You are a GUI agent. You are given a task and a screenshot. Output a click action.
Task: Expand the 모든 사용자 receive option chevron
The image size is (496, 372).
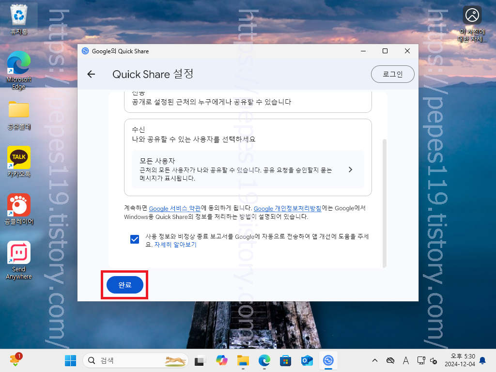pyautogui.click(x=350, y=170)
